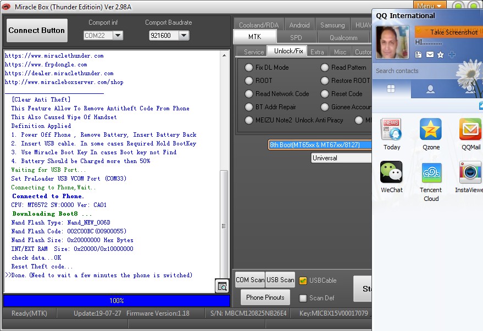483x331 pixels.
Task: Open the Coolsand/RDA tab
Action: point(259,25)
